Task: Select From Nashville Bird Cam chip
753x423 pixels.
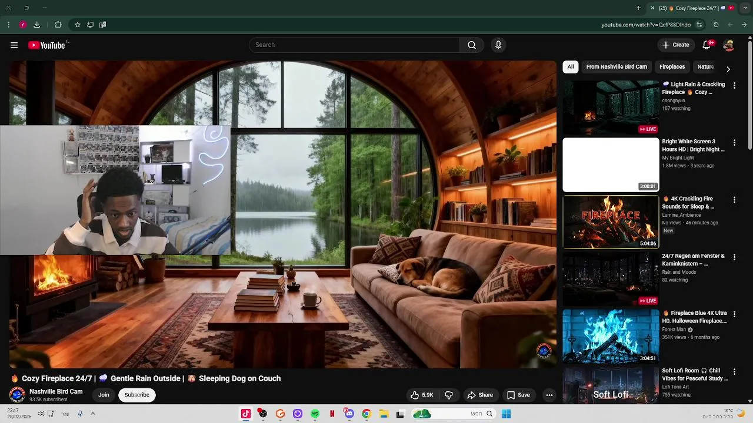Action: click(x=617, y=67)
